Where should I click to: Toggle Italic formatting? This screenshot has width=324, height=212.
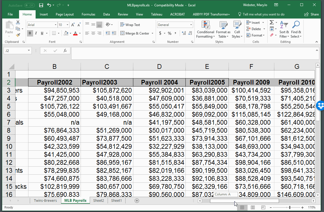click(x=36, y=33)
